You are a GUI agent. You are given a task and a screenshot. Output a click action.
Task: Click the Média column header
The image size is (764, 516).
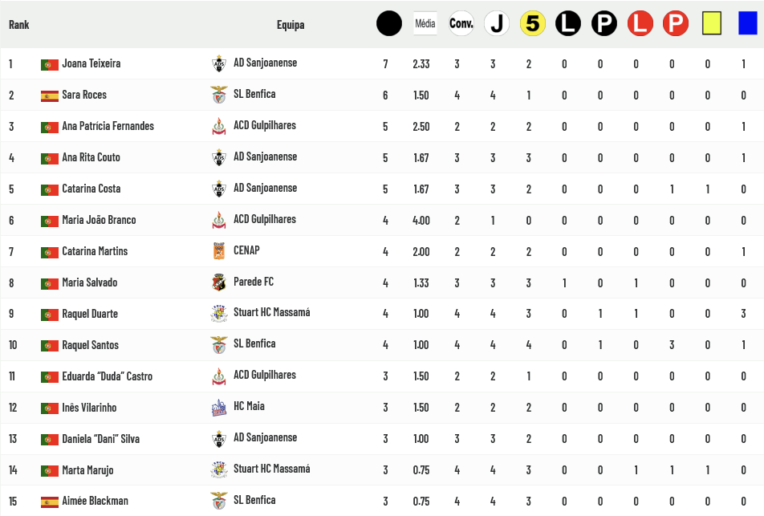pos(425,24)
